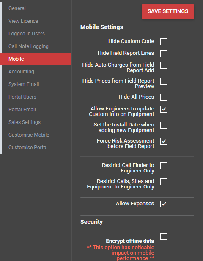Check Restrict Call Finder to Engineer Only
The image size is (203, 261).
[x=164, y=166]
